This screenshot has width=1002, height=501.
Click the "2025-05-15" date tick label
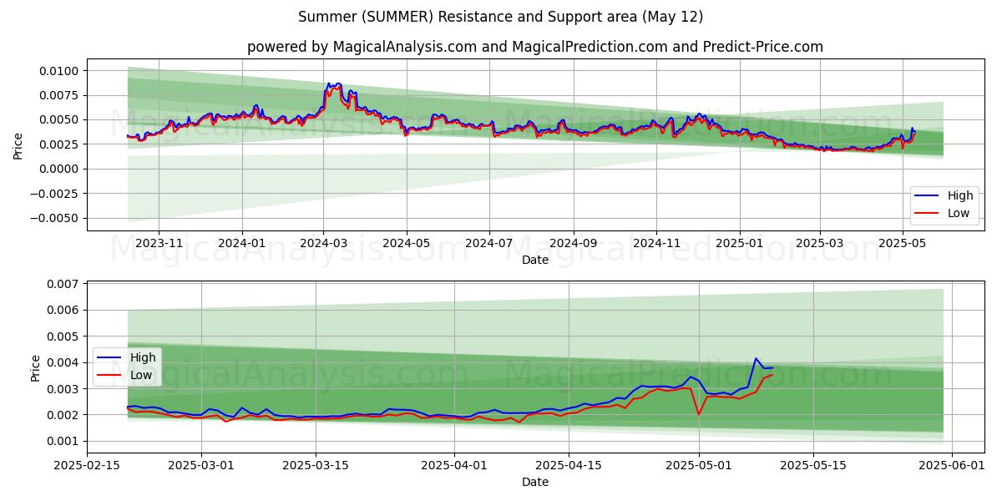pyautogui.click(x=813, y=465)
